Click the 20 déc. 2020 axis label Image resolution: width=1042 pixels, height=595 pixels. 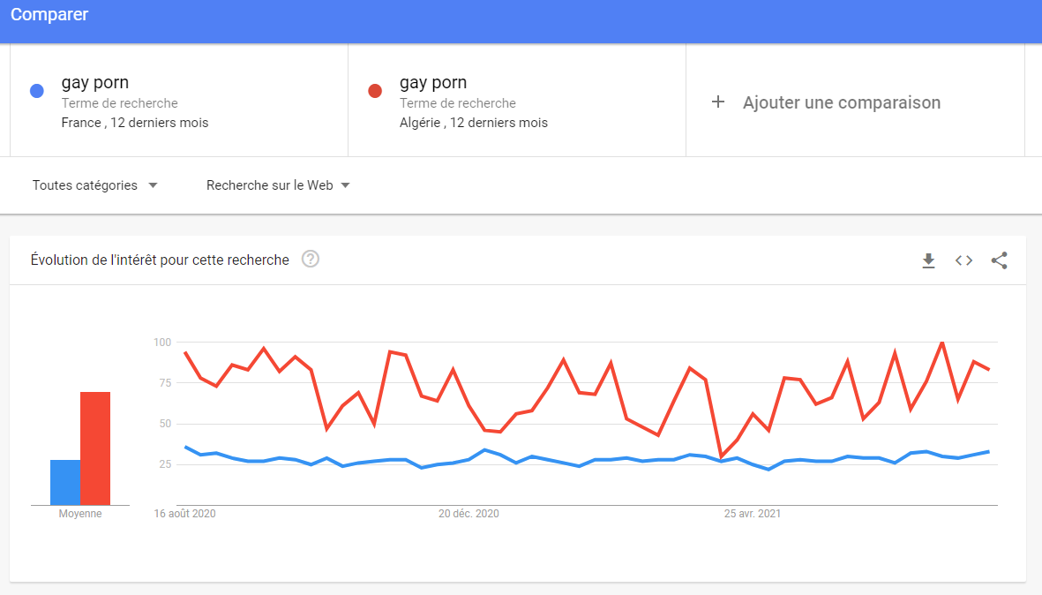pyautogui.click(x=469, y=514)
